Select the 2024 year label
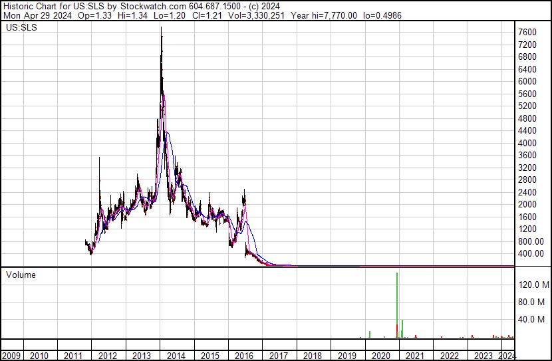This screenshot has width=552, height=361. (x=507, y=356)
